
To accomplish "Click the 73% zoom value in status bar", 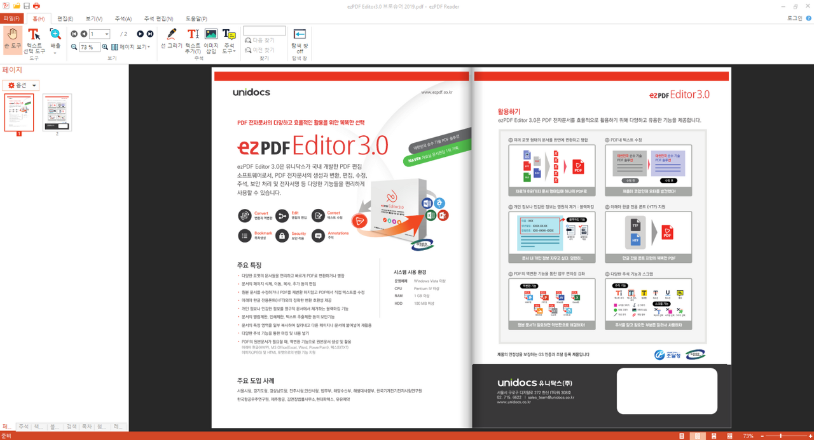I will [748, 436].
